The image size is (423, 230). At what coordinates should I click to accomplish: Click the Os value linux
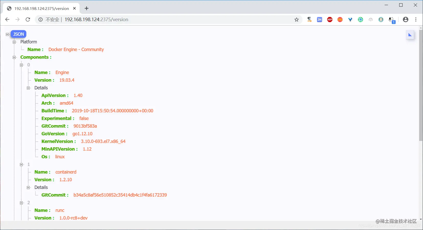pyautogui.click(x=60, y=157)
